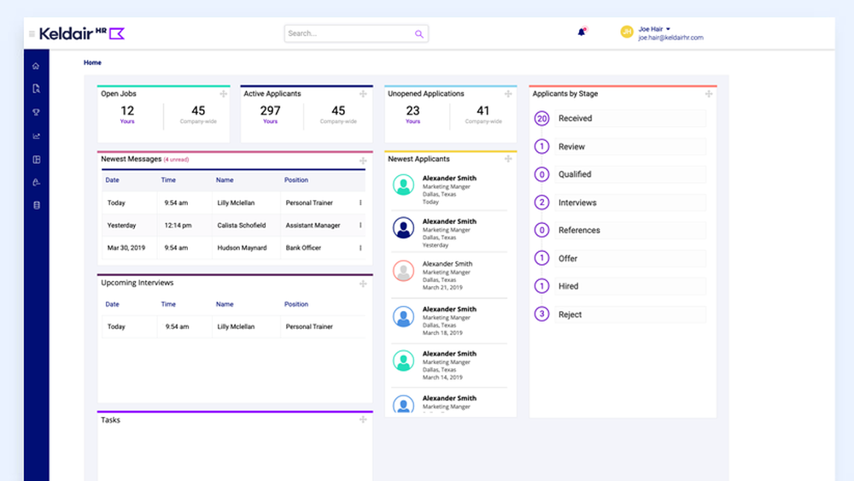
Task: Select the Hired stage
Action: tap(630, 286)
